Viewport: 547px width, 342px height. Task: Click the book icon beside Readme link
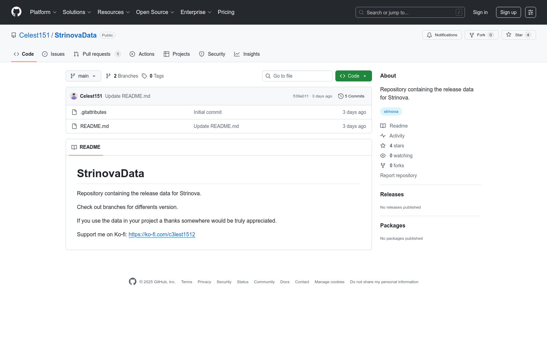coord(383,126)
